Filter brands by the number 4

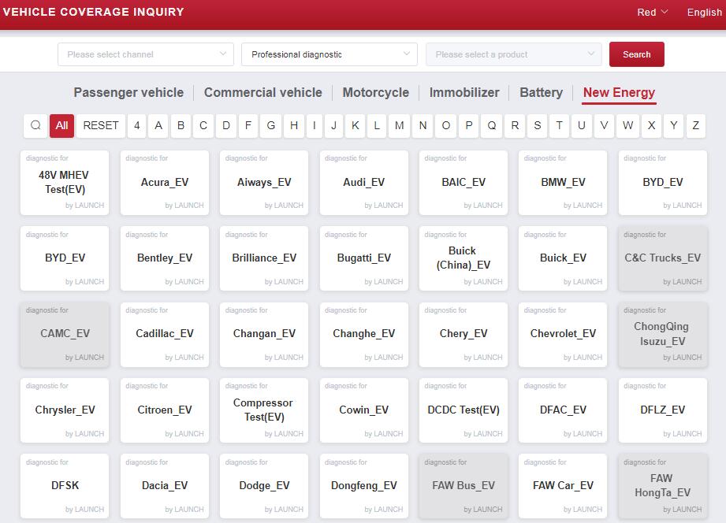coord(136,125)
